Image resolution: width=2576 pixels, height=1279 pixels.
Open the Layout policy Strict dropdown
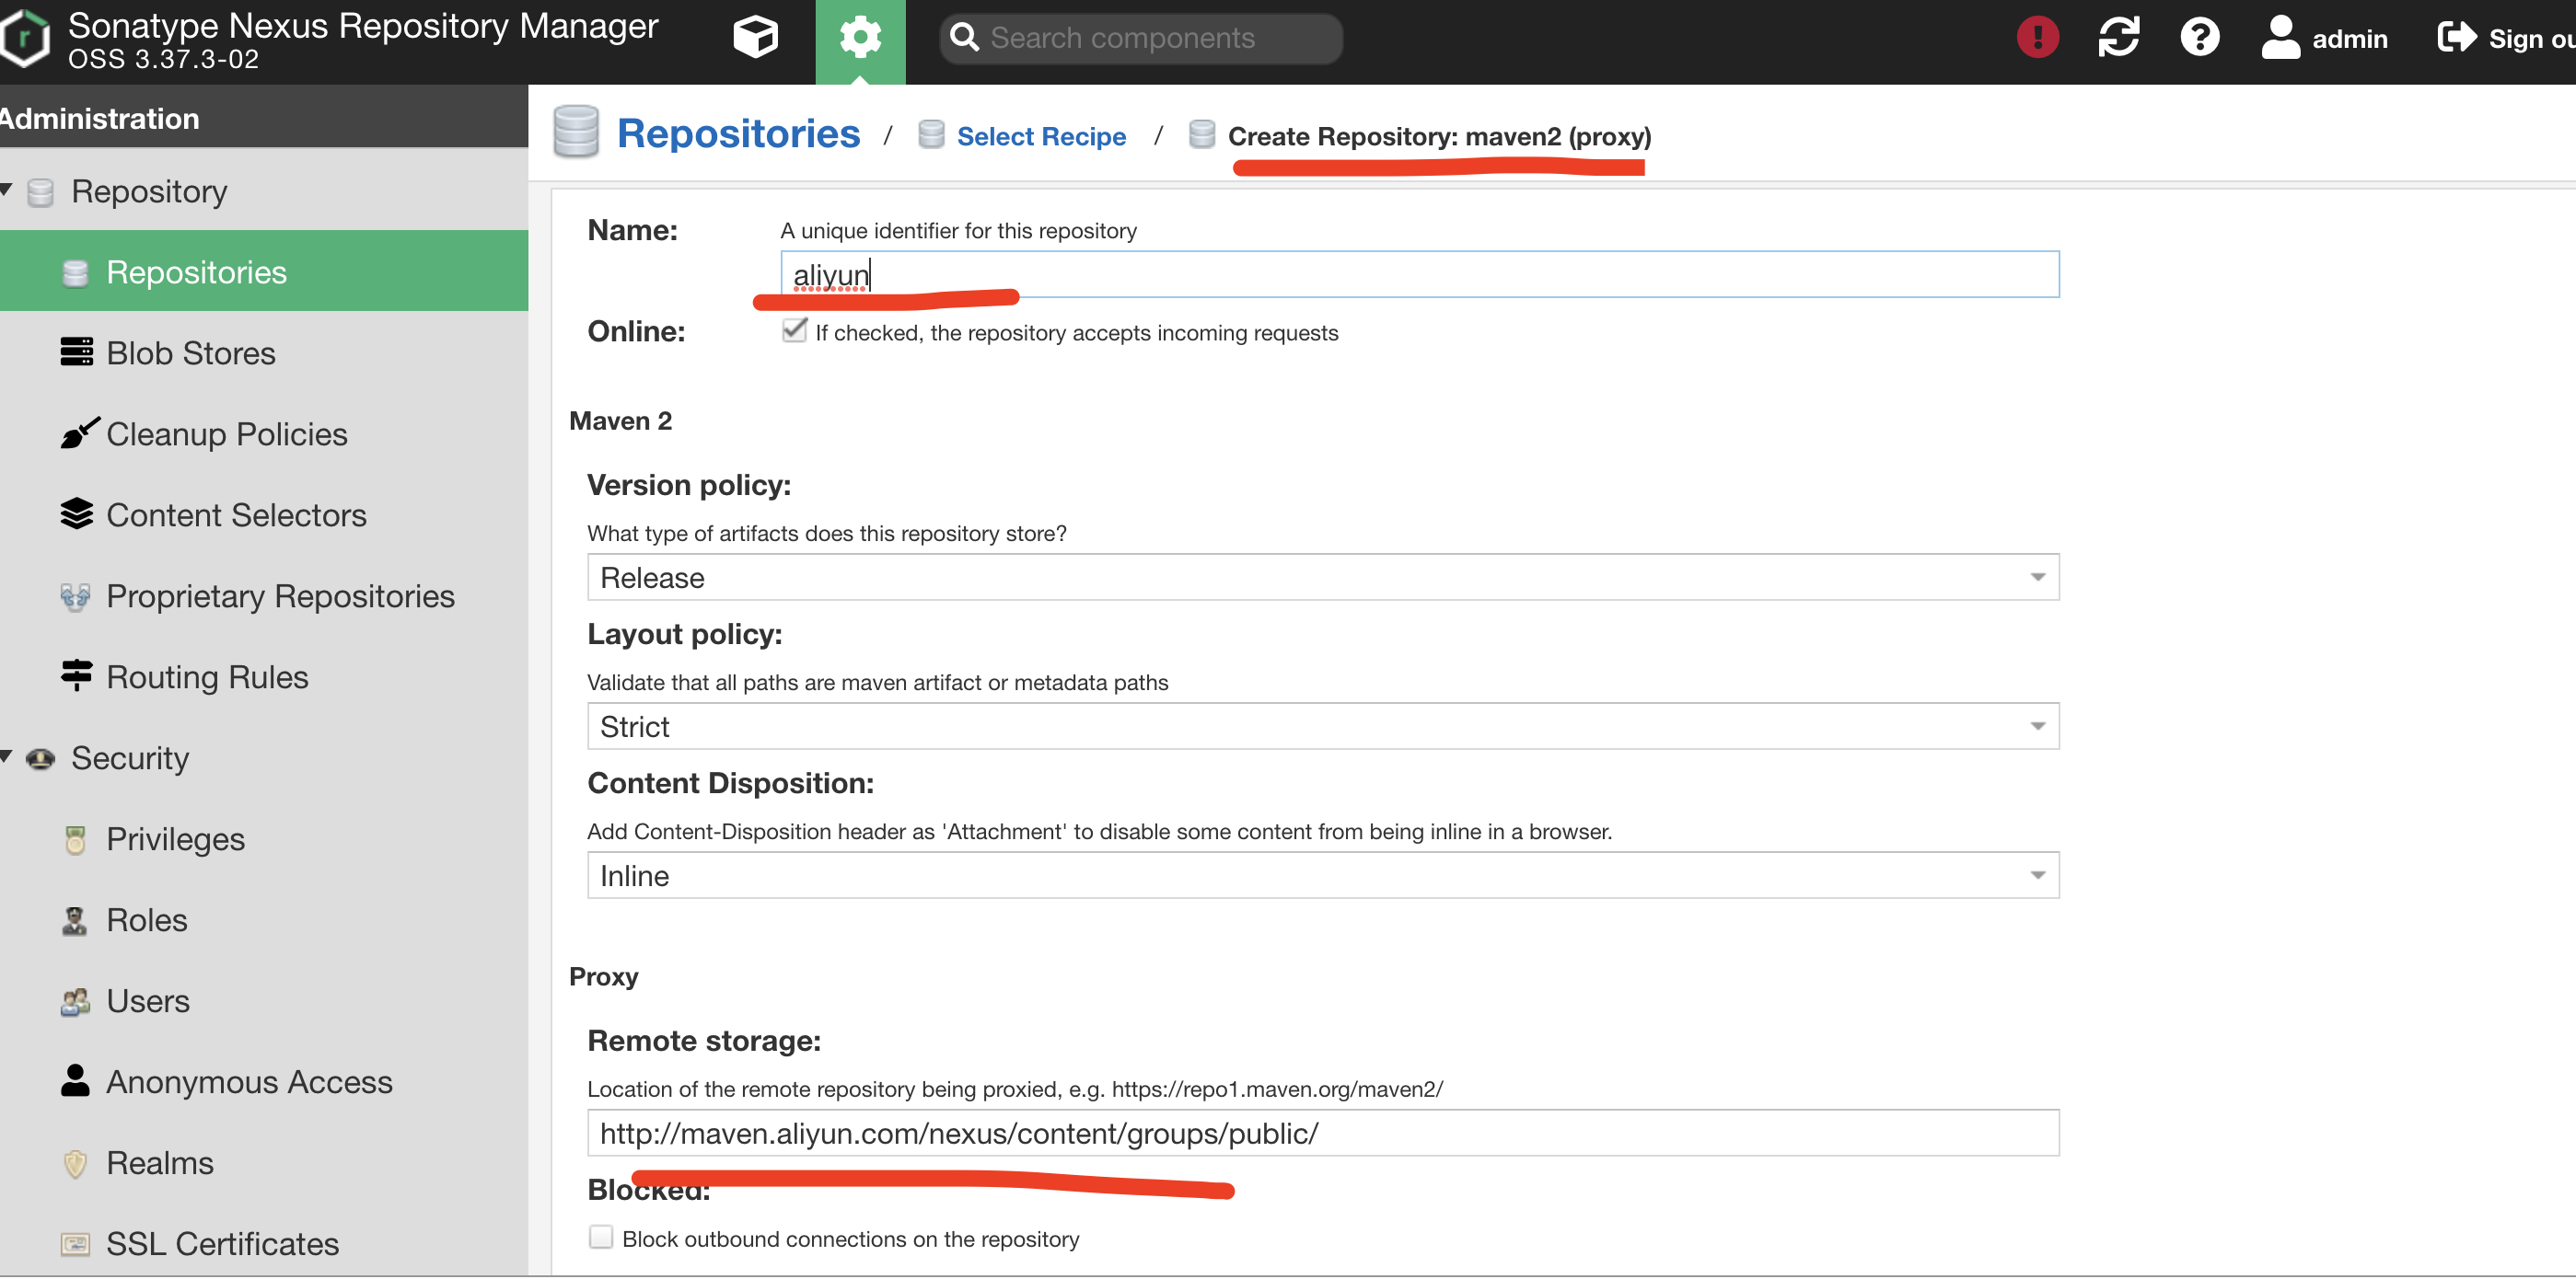(x=2037, y=726)
